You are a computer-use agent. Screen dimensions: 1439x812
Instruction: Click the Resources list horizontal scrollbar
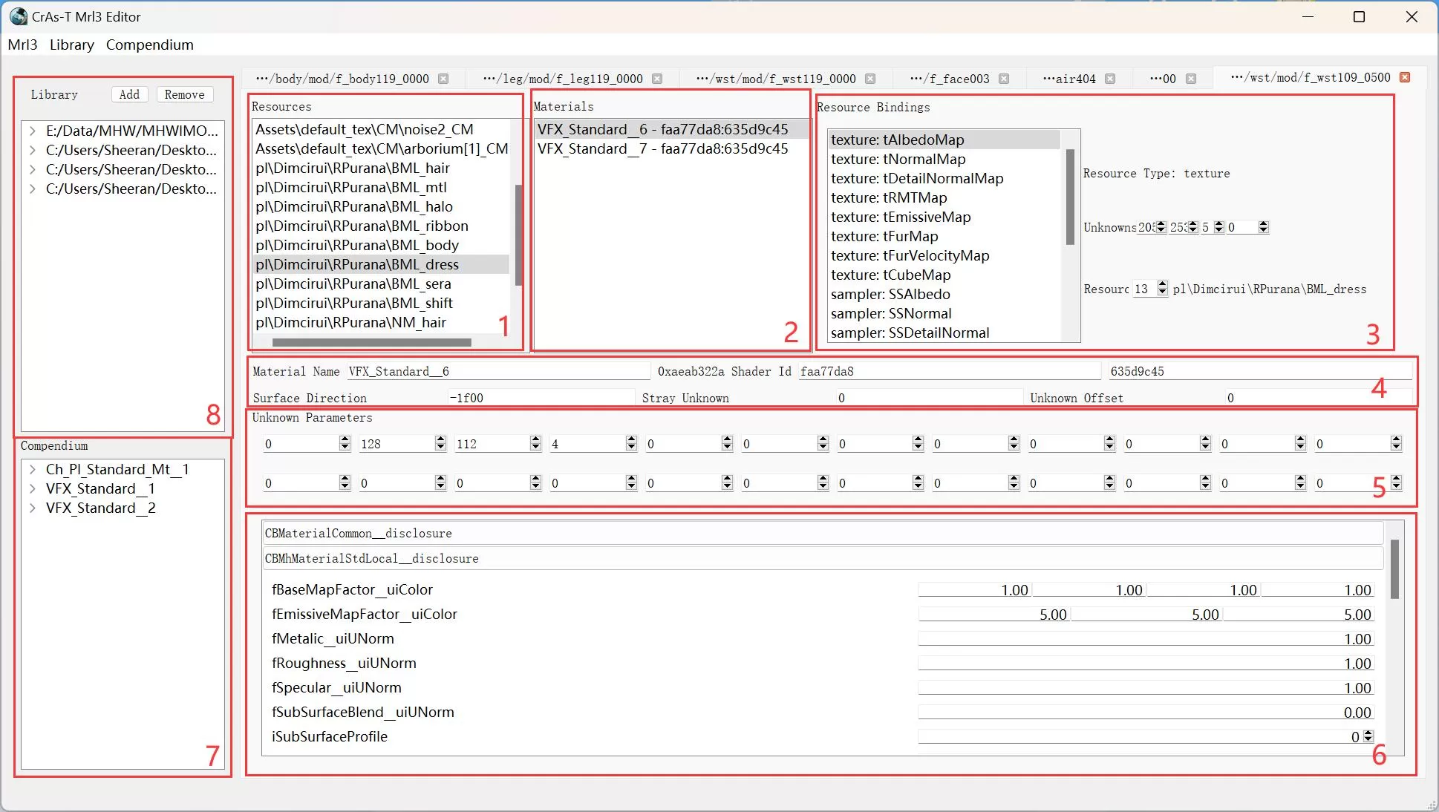tap(371, 342)
